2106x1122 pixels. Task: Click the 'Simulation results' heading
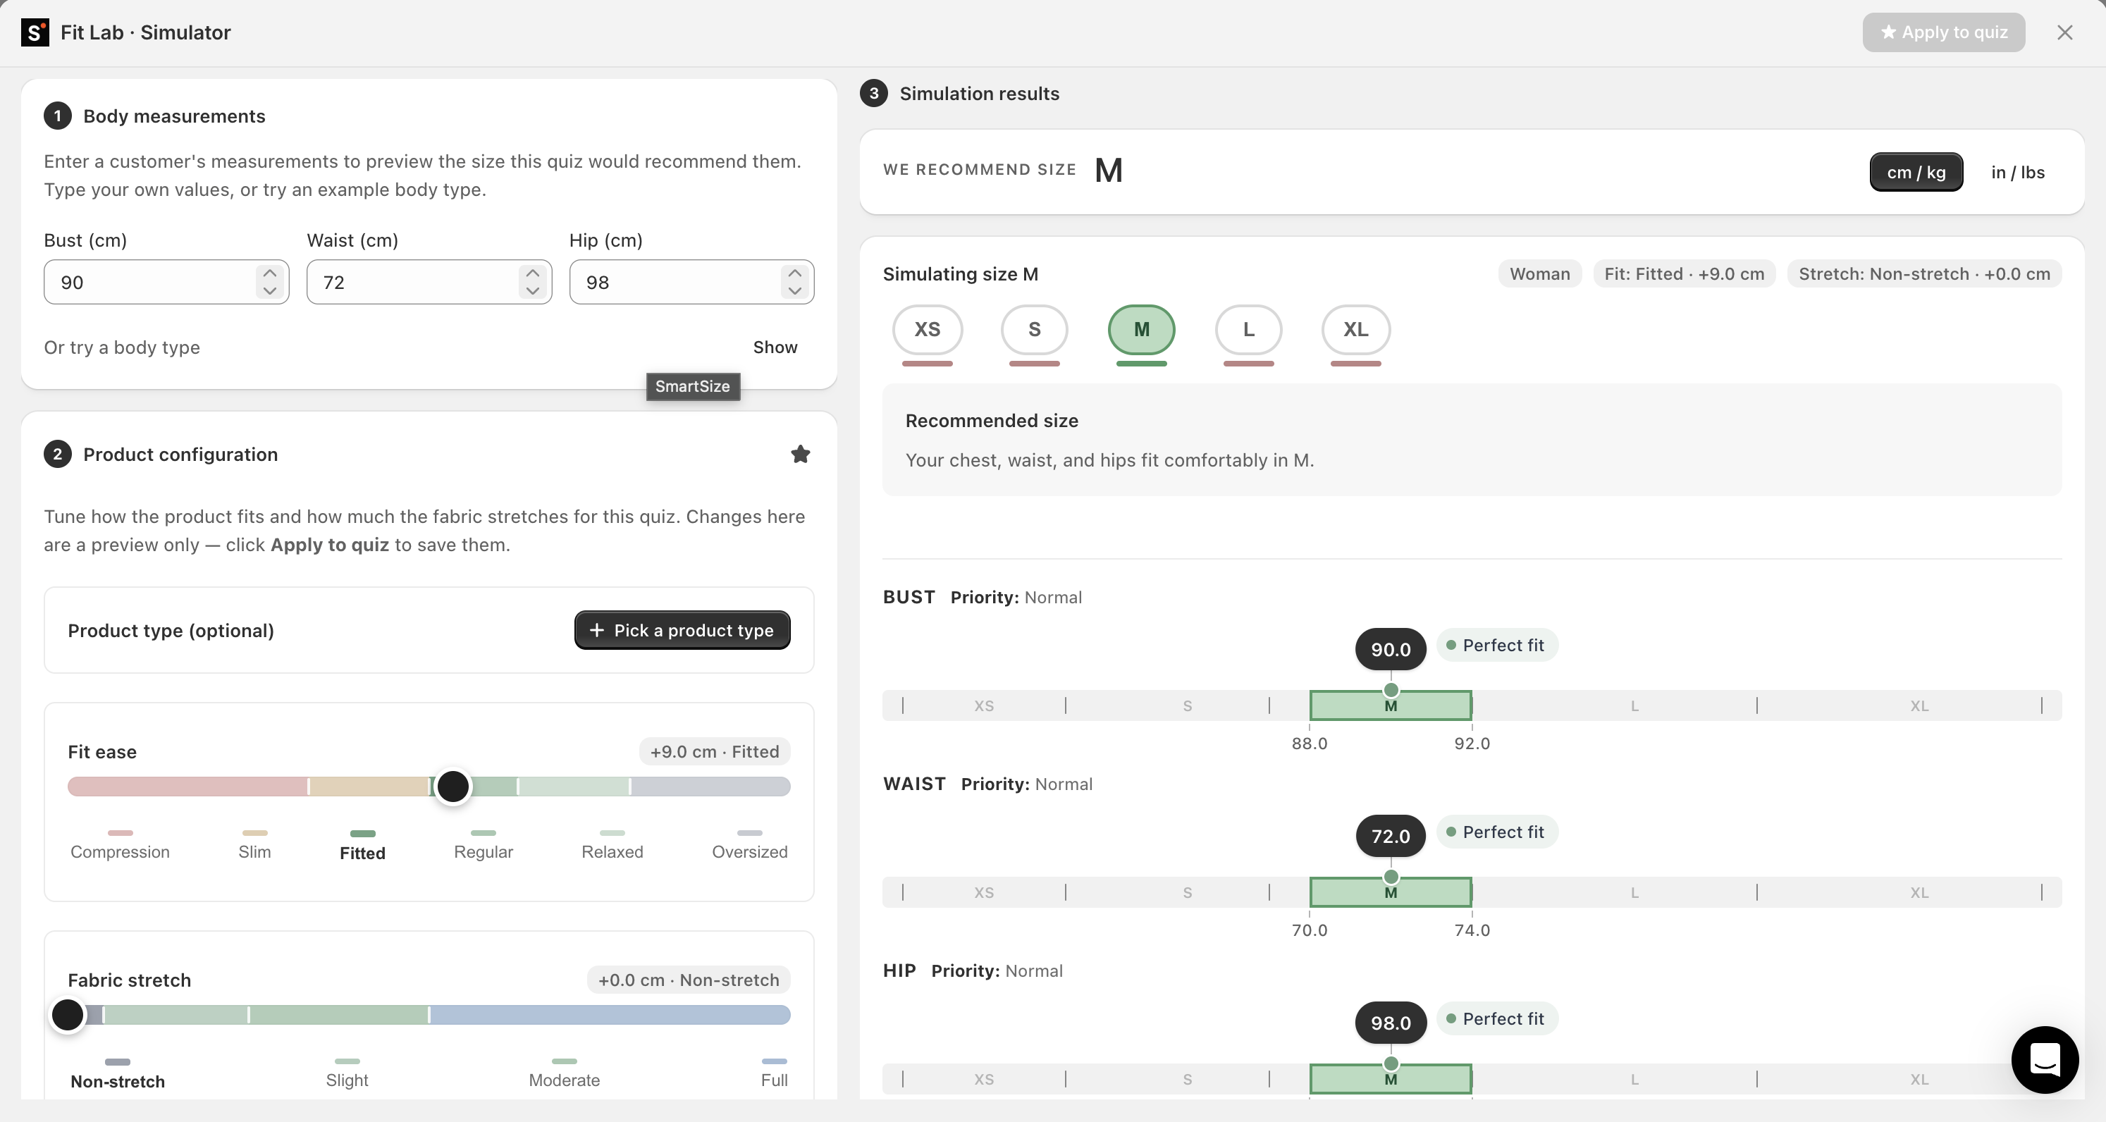click(x=980, y=93)
